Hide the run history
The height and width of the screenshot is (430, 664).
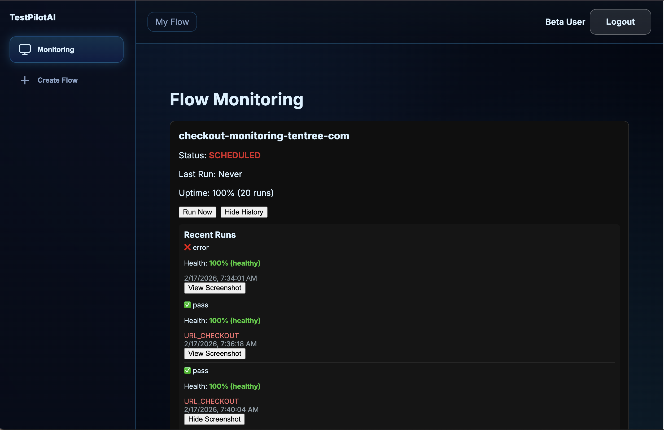coord(244,212)
